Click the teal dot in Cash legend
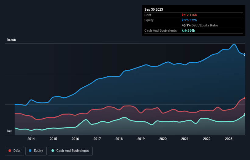This screenshot has width=250, height=160. point(53,151)
